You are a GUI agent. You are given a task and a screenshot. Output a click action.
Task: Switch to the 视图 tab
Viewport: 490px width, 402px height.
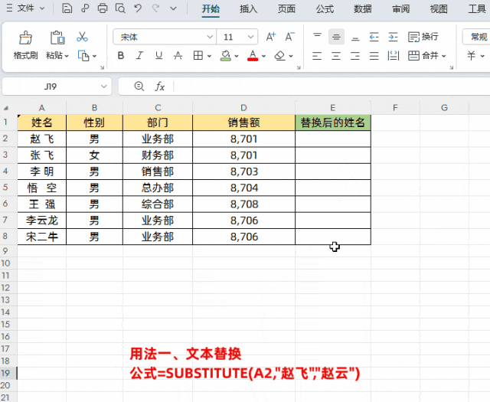coord(439,9)
